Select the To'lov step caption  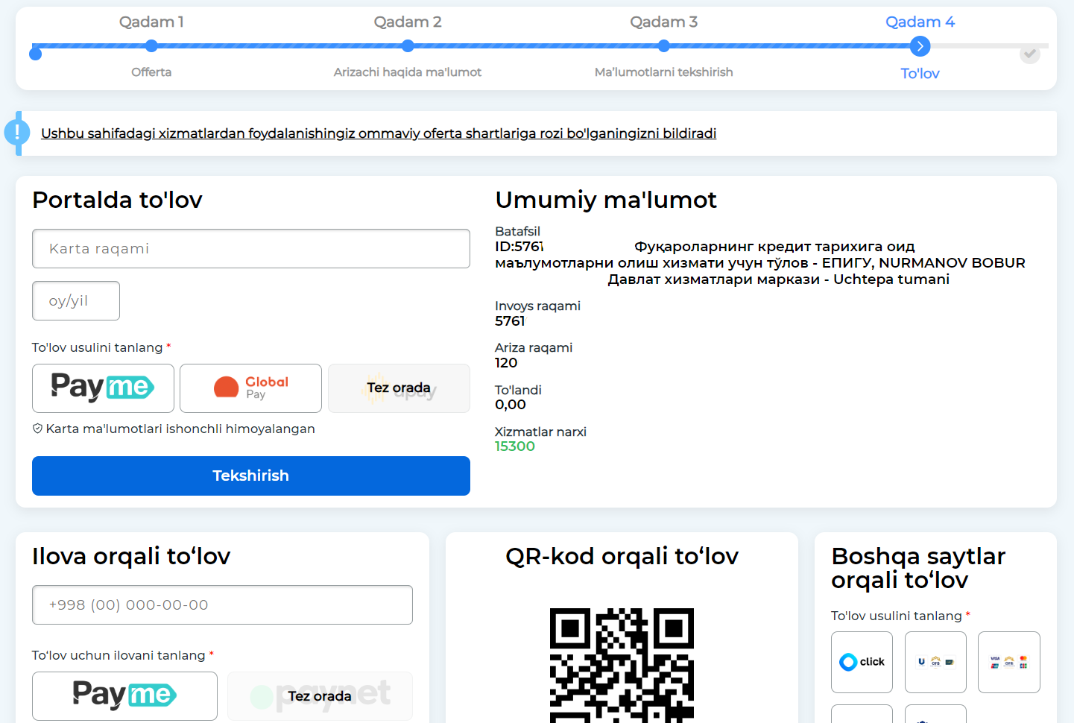click(920, 74)
